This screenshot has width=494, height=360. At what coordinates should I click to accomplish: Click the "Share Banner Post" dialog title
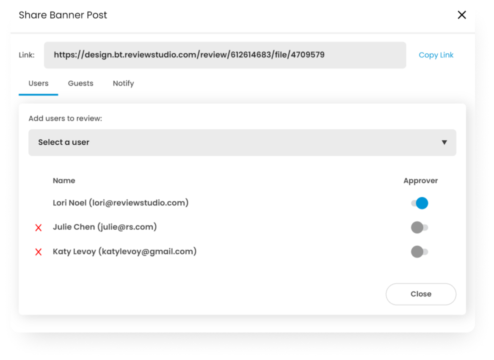63,15
